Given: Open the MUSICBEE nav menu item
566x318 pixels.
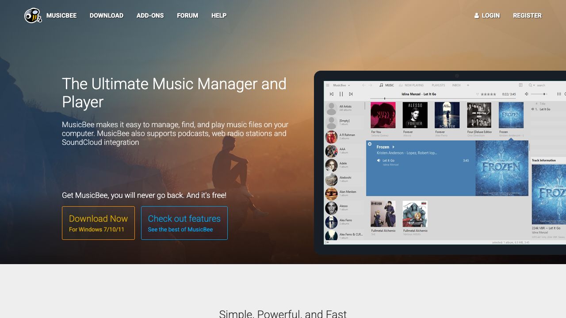Looking at the screenshot, I should [61, 15].
